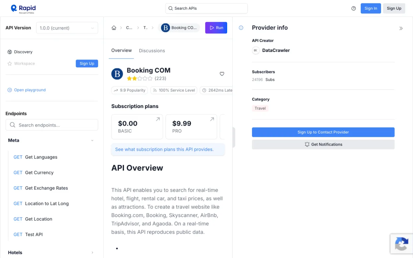
Task: Click the Provider info circle icon
Action: pyautogui.click(x=241, y=28)
